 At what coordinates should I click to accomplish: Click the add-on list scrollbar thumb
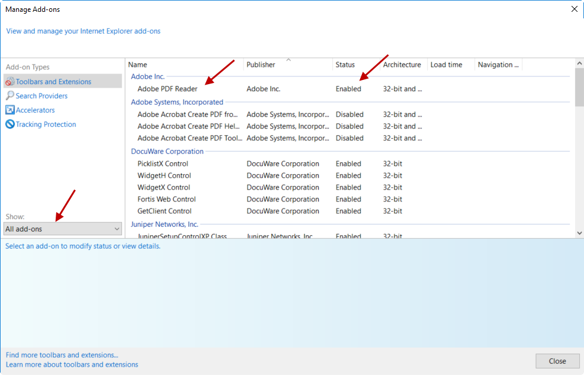click(x=579, y=86)
